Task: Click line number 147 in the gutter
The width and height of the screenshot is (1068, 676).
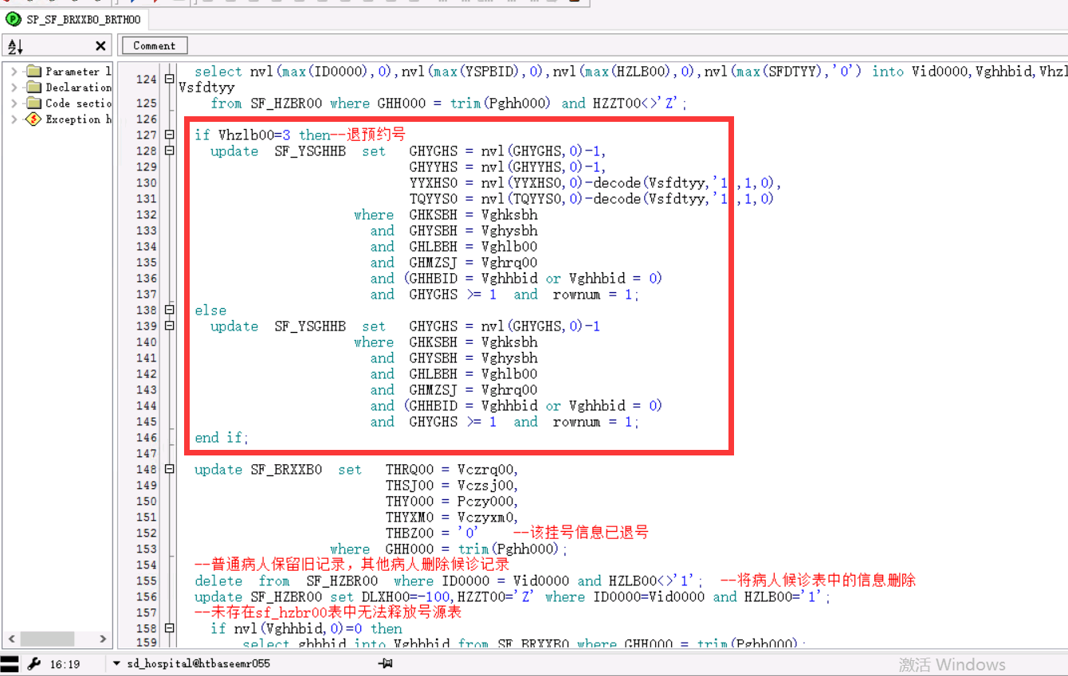Action: coord(147,454)
